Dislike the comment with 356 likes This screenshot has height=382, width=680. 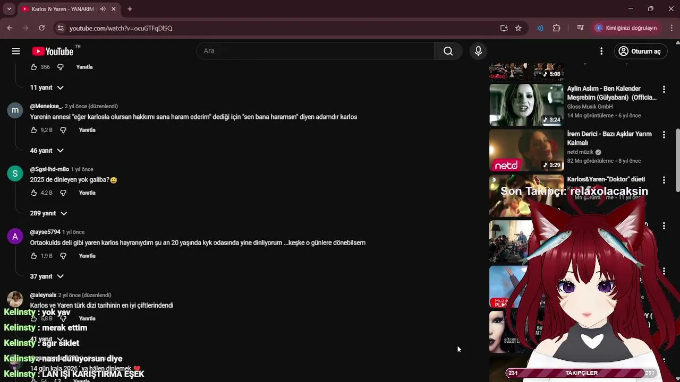click(x=60, y=67)
